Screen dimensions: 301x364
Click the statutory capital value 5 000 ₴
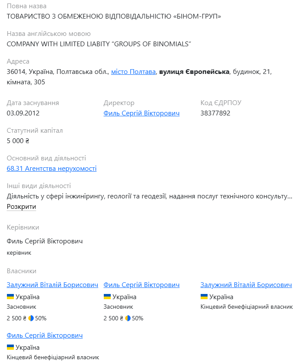coord(18,141)
